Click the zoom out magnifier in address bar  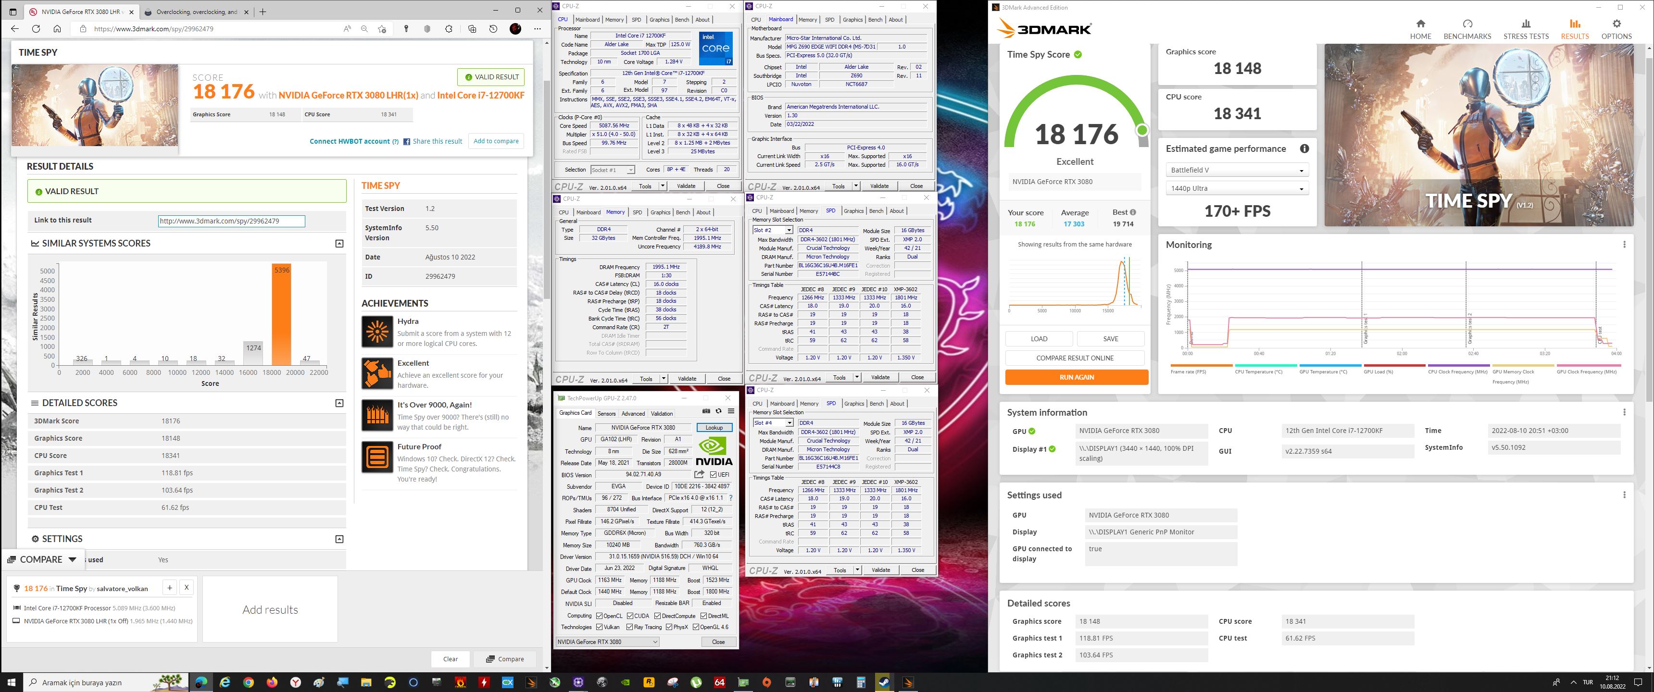[364, 29]
